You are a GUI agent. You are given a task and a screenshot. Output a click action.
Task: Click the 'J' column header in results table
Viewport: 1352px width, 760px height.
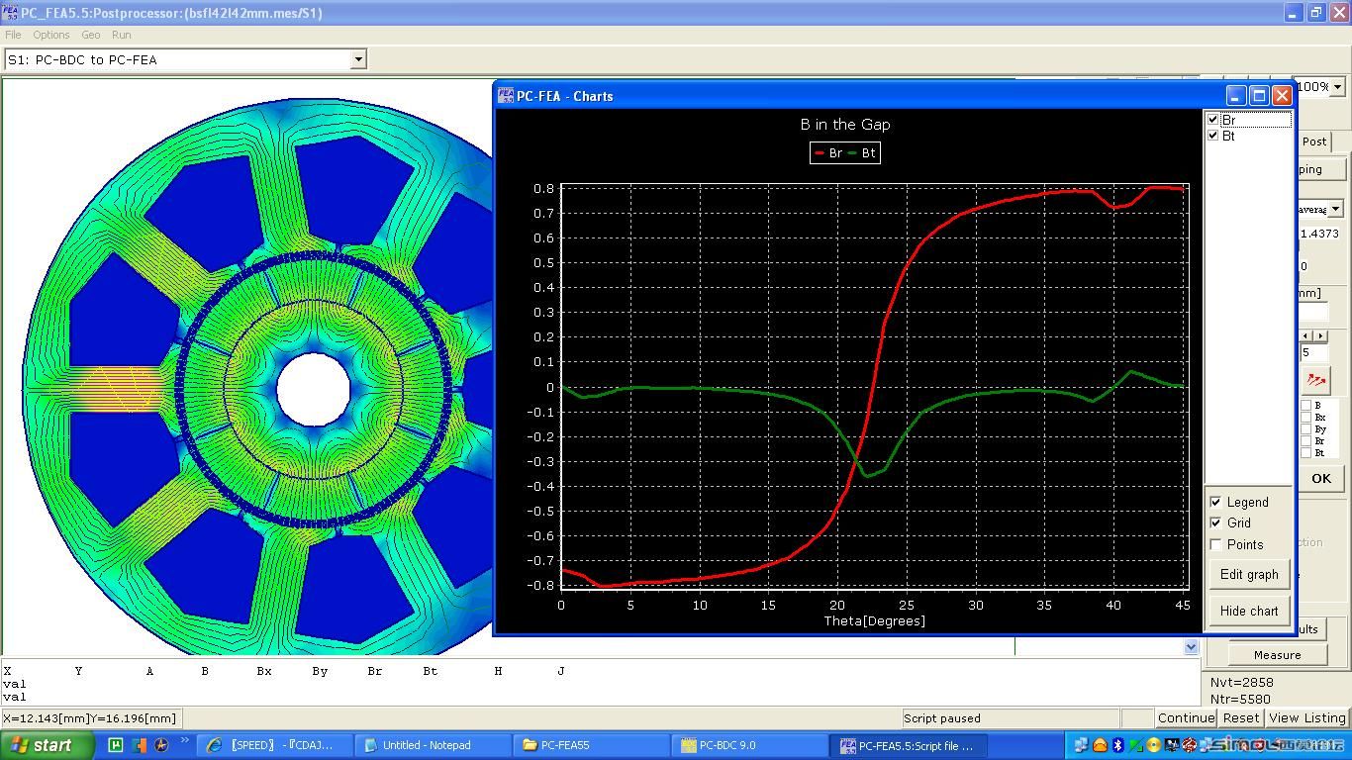click(560, 671)
